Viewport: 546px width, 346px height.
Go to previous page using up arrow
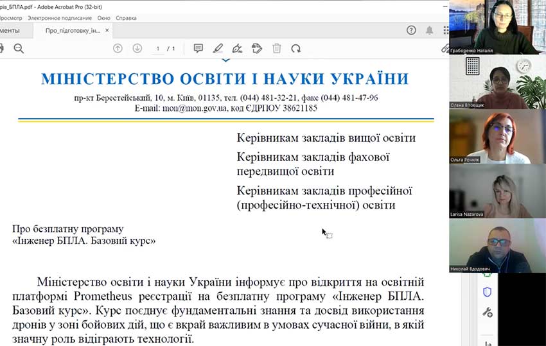[x=118, y=48]
